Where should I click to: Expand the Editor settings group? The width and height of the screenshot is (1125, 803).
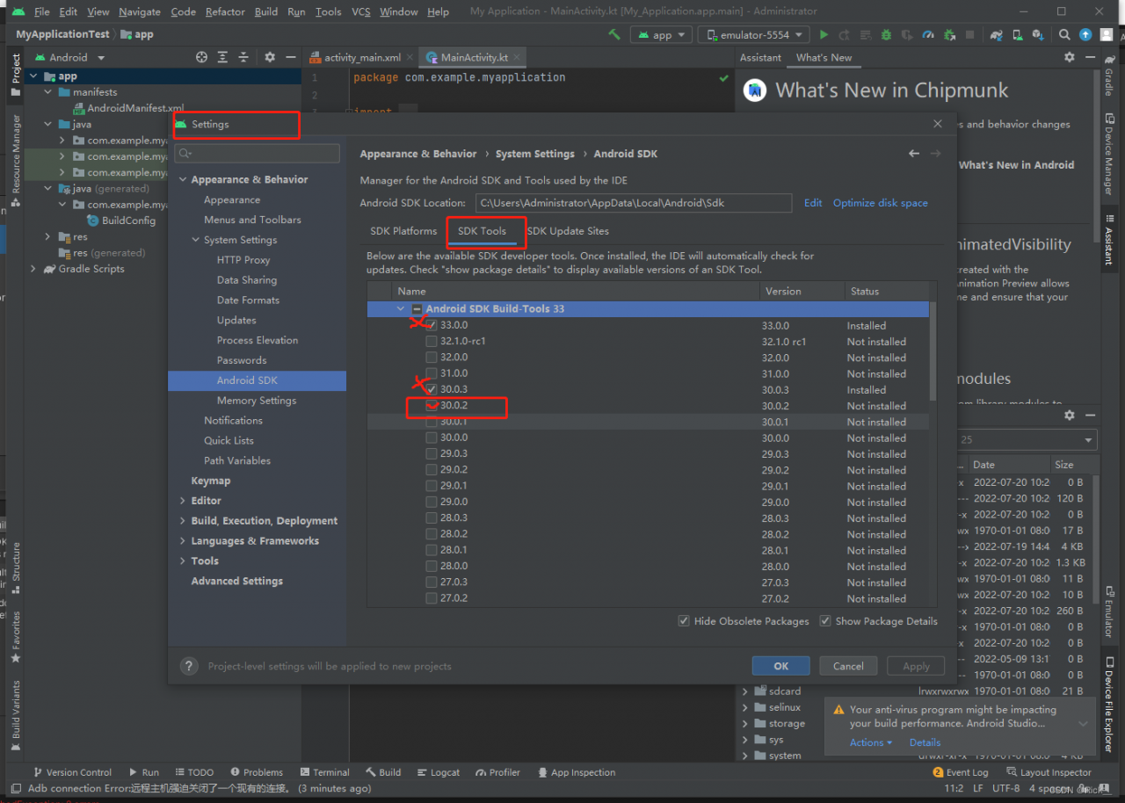[x=183, y=501]
